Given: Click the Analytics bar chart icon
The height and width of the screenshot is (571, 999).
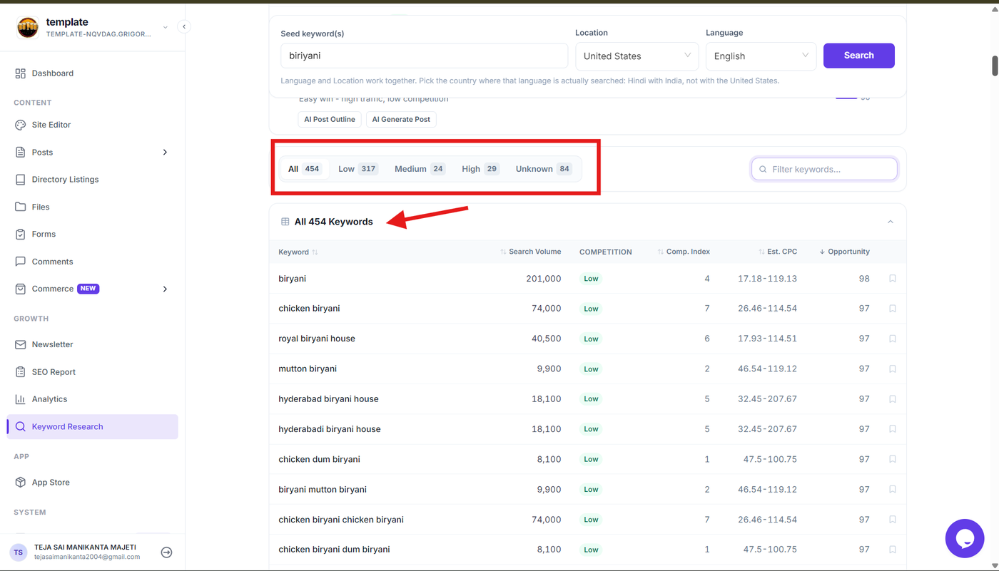Looking at the screenshot, I should tap(20, 399).
